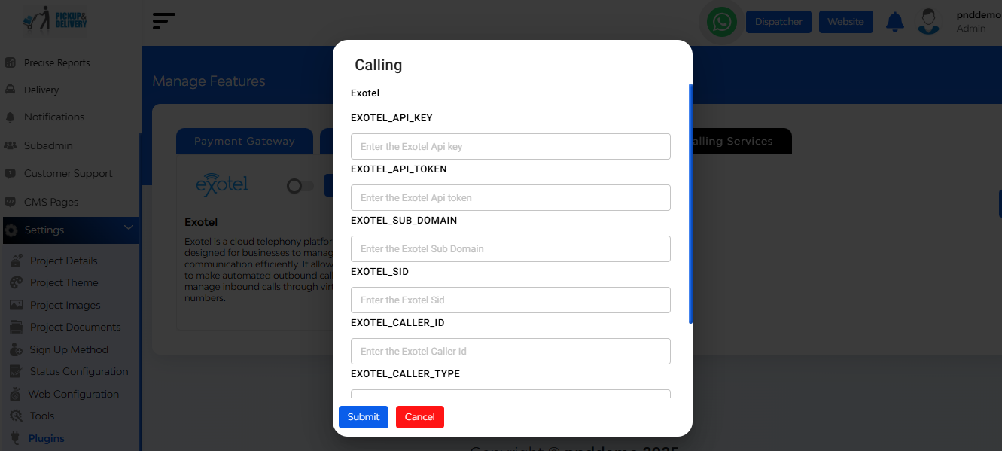Click the Pickup & Delivery logo
The height and width of the screenshot is (451, 1002).
tap(55, 21)
